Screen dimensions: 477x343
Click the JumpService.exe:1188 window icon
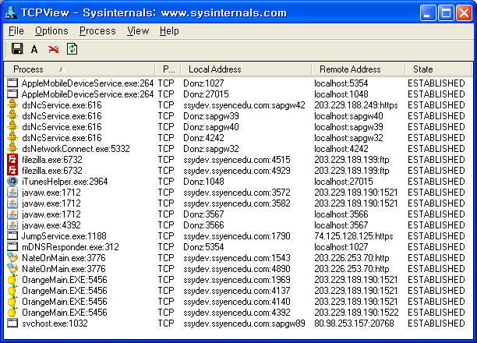(12, 235)
